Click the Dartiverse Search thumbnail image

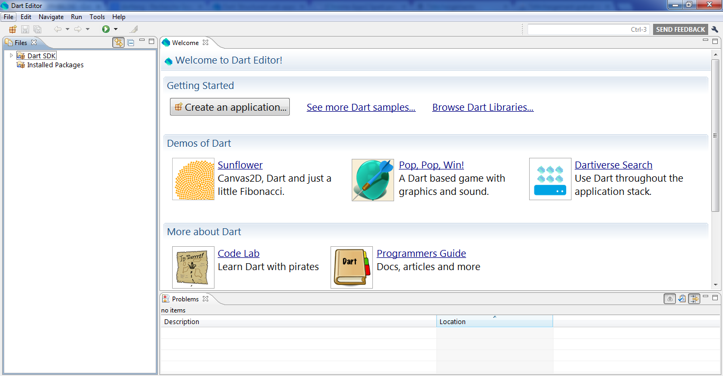click(550, 179)
